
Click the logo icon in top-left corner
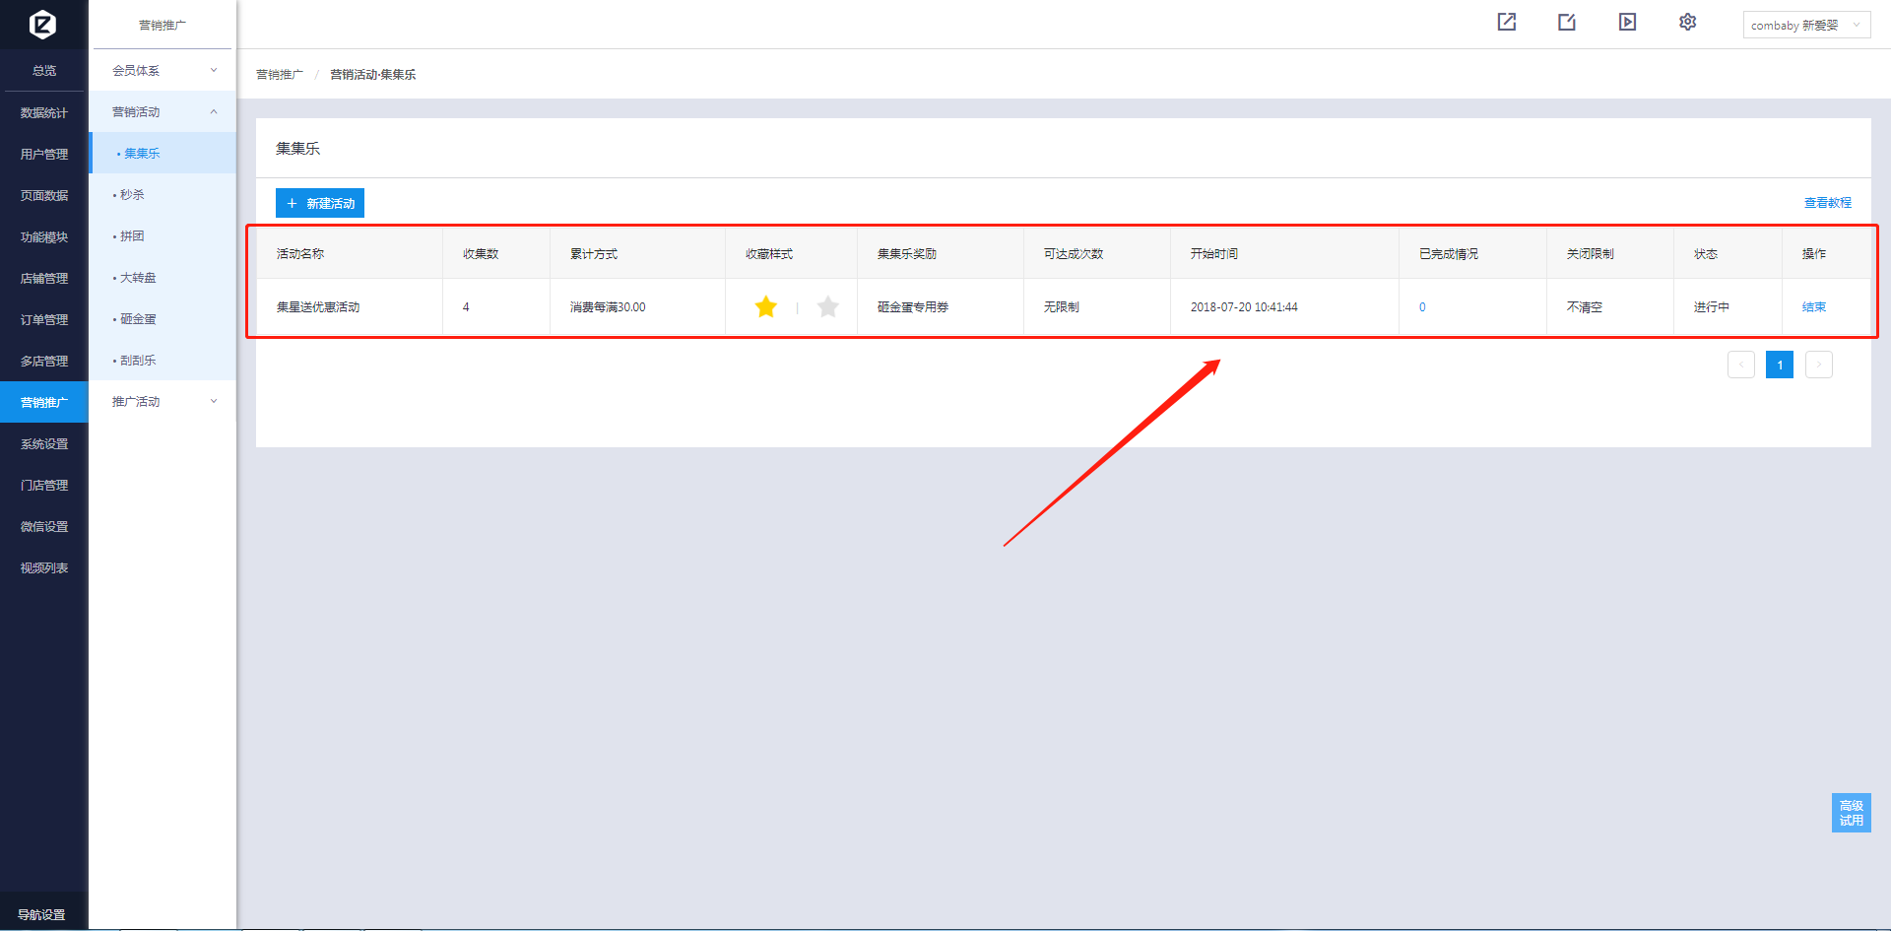(x=42, y=24)
